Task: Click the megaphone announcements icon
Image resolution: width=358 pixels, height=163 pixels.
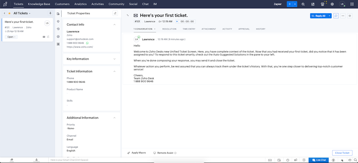Action: pyautogui.click(x=296, y=160)
